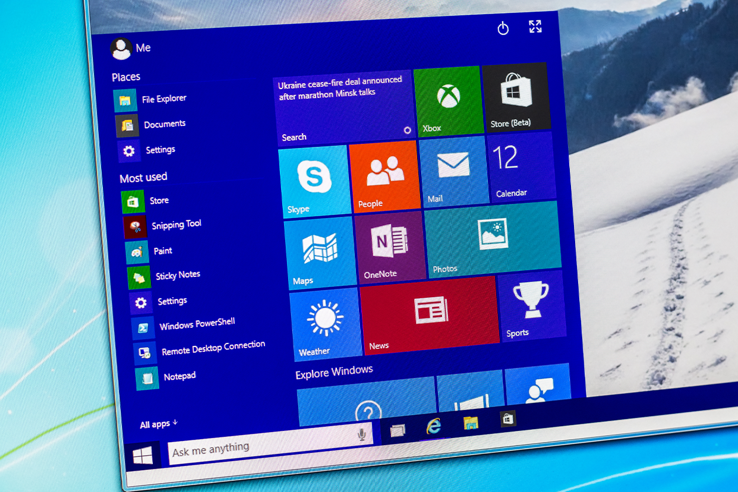
Task: Launch Paint from Most used
Action: point(149,251)
